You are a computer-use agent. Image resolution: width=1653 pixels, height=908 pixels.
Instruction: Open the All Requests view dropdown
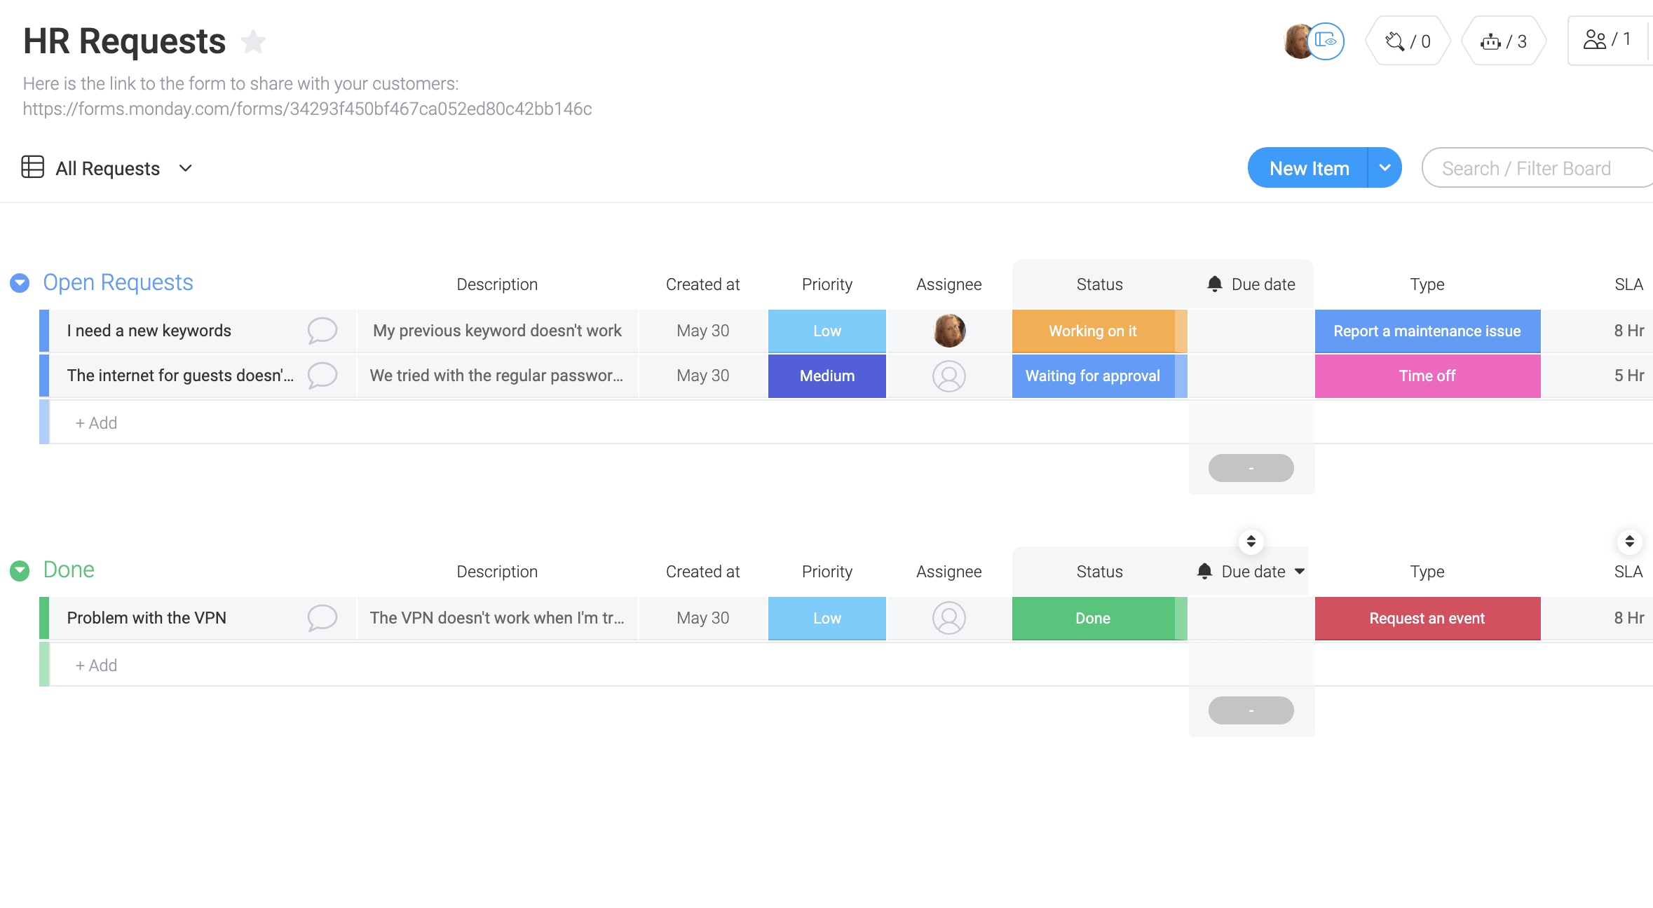pyautogui.click(x=185, y=168)
